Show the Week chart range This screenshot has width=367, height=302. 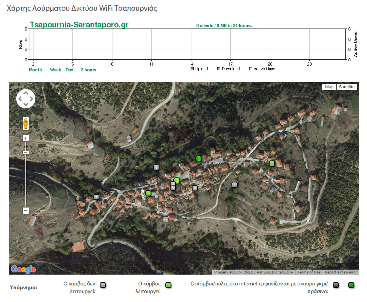55,70
